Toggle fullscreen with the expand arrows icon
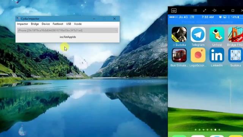The height and width of the screenshot is (137, 243). (x=205, y=10)
